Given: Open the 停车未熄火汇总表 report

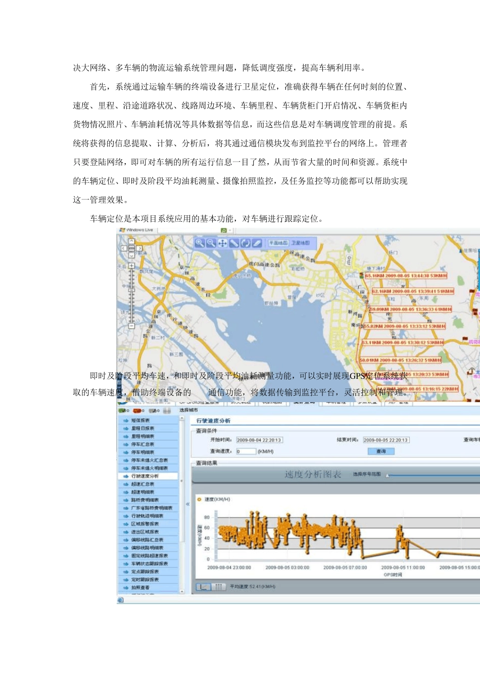Looking at the screenshot, I should click(x=149, y=460).
